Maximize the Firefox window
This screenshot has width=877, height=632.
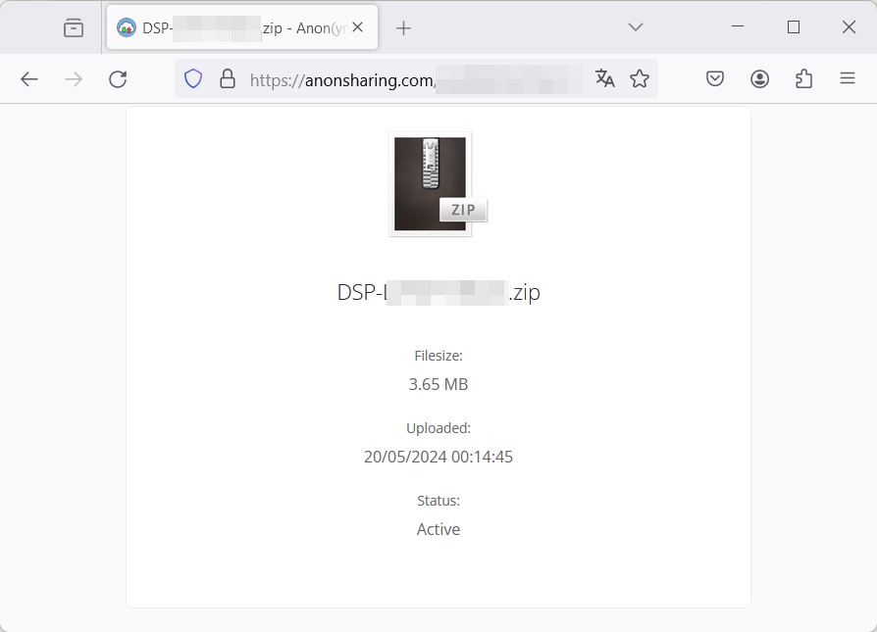[794, 27]
